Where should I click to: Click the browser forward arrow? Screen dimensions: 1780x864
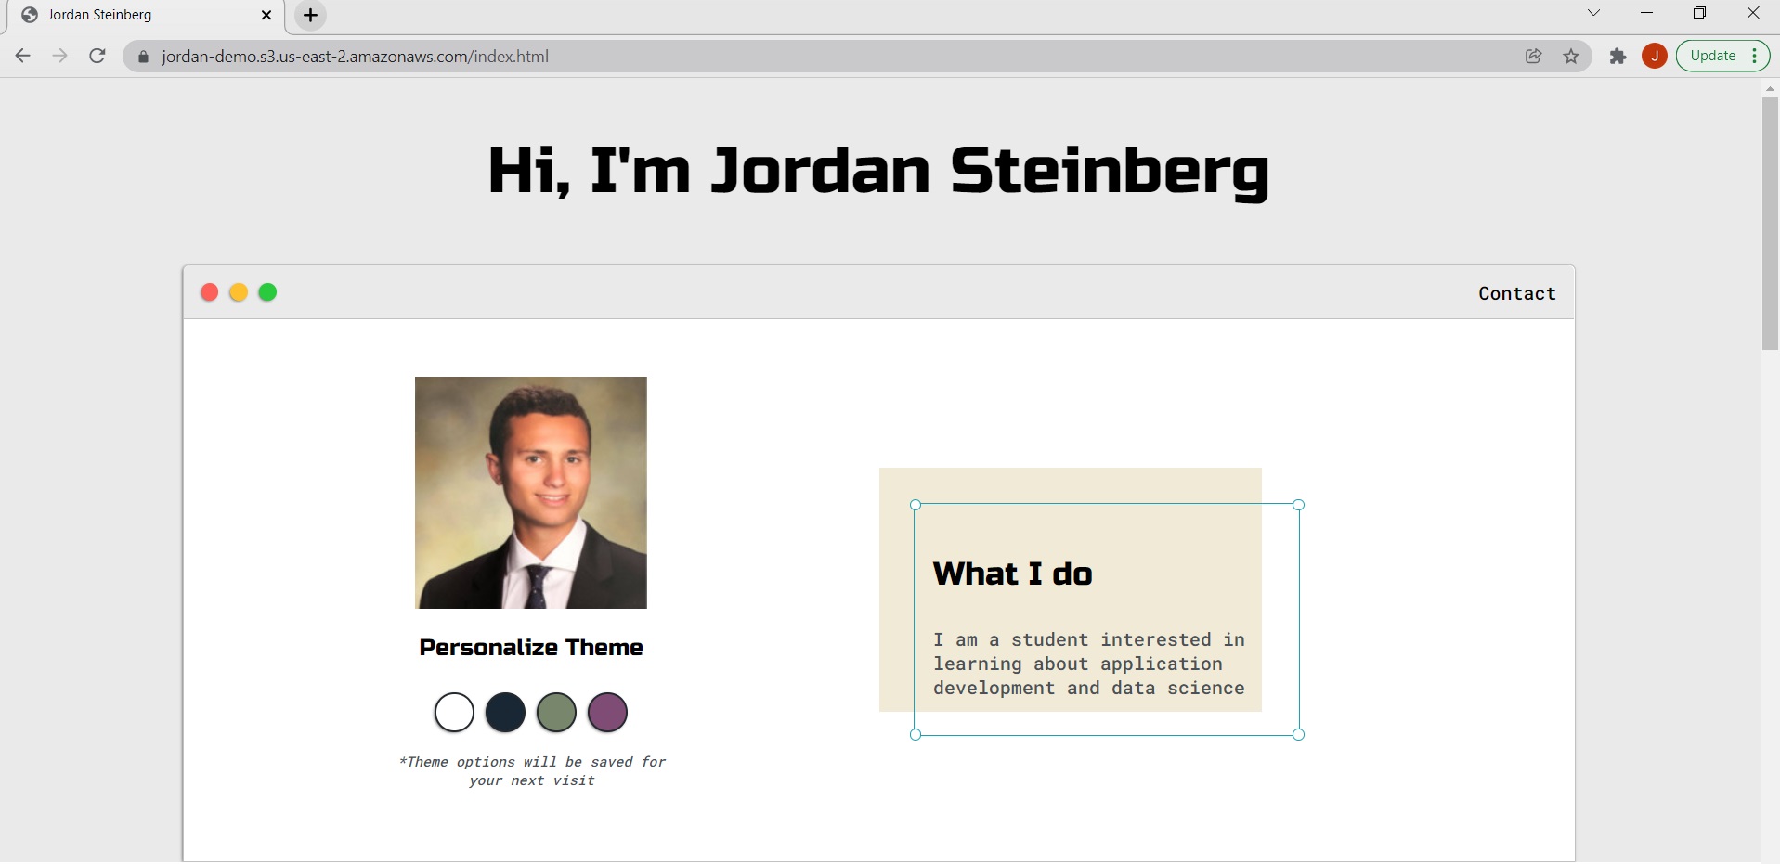pos(60,56)
